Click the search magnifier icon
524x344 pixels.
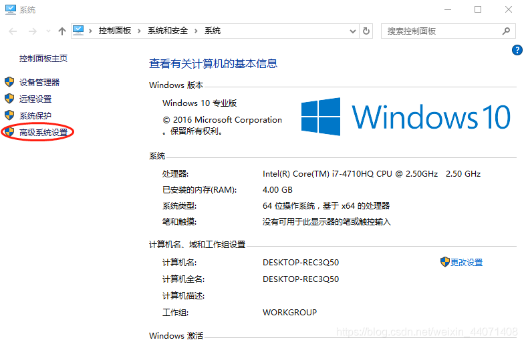507,31
